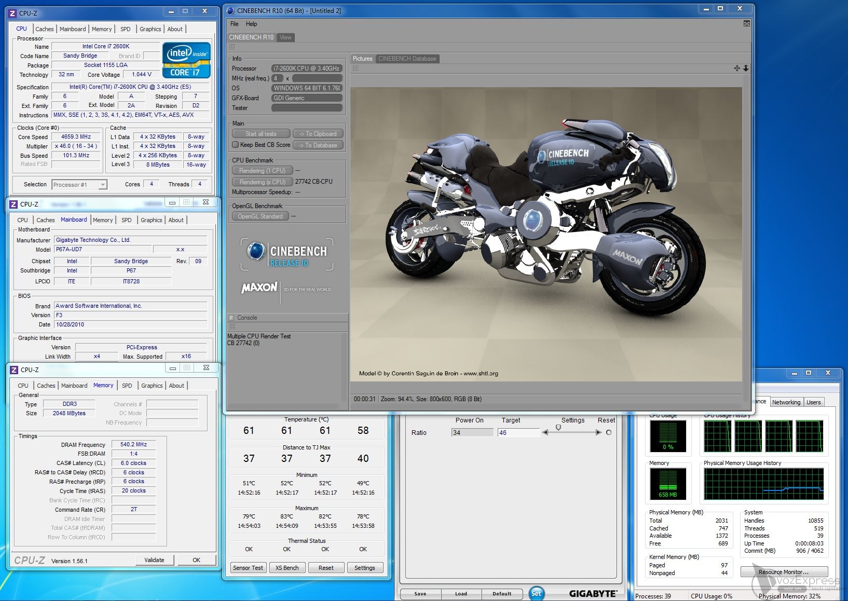
Task: Click Save in the Gigabyte utility
Action: [x=420, y=594]
